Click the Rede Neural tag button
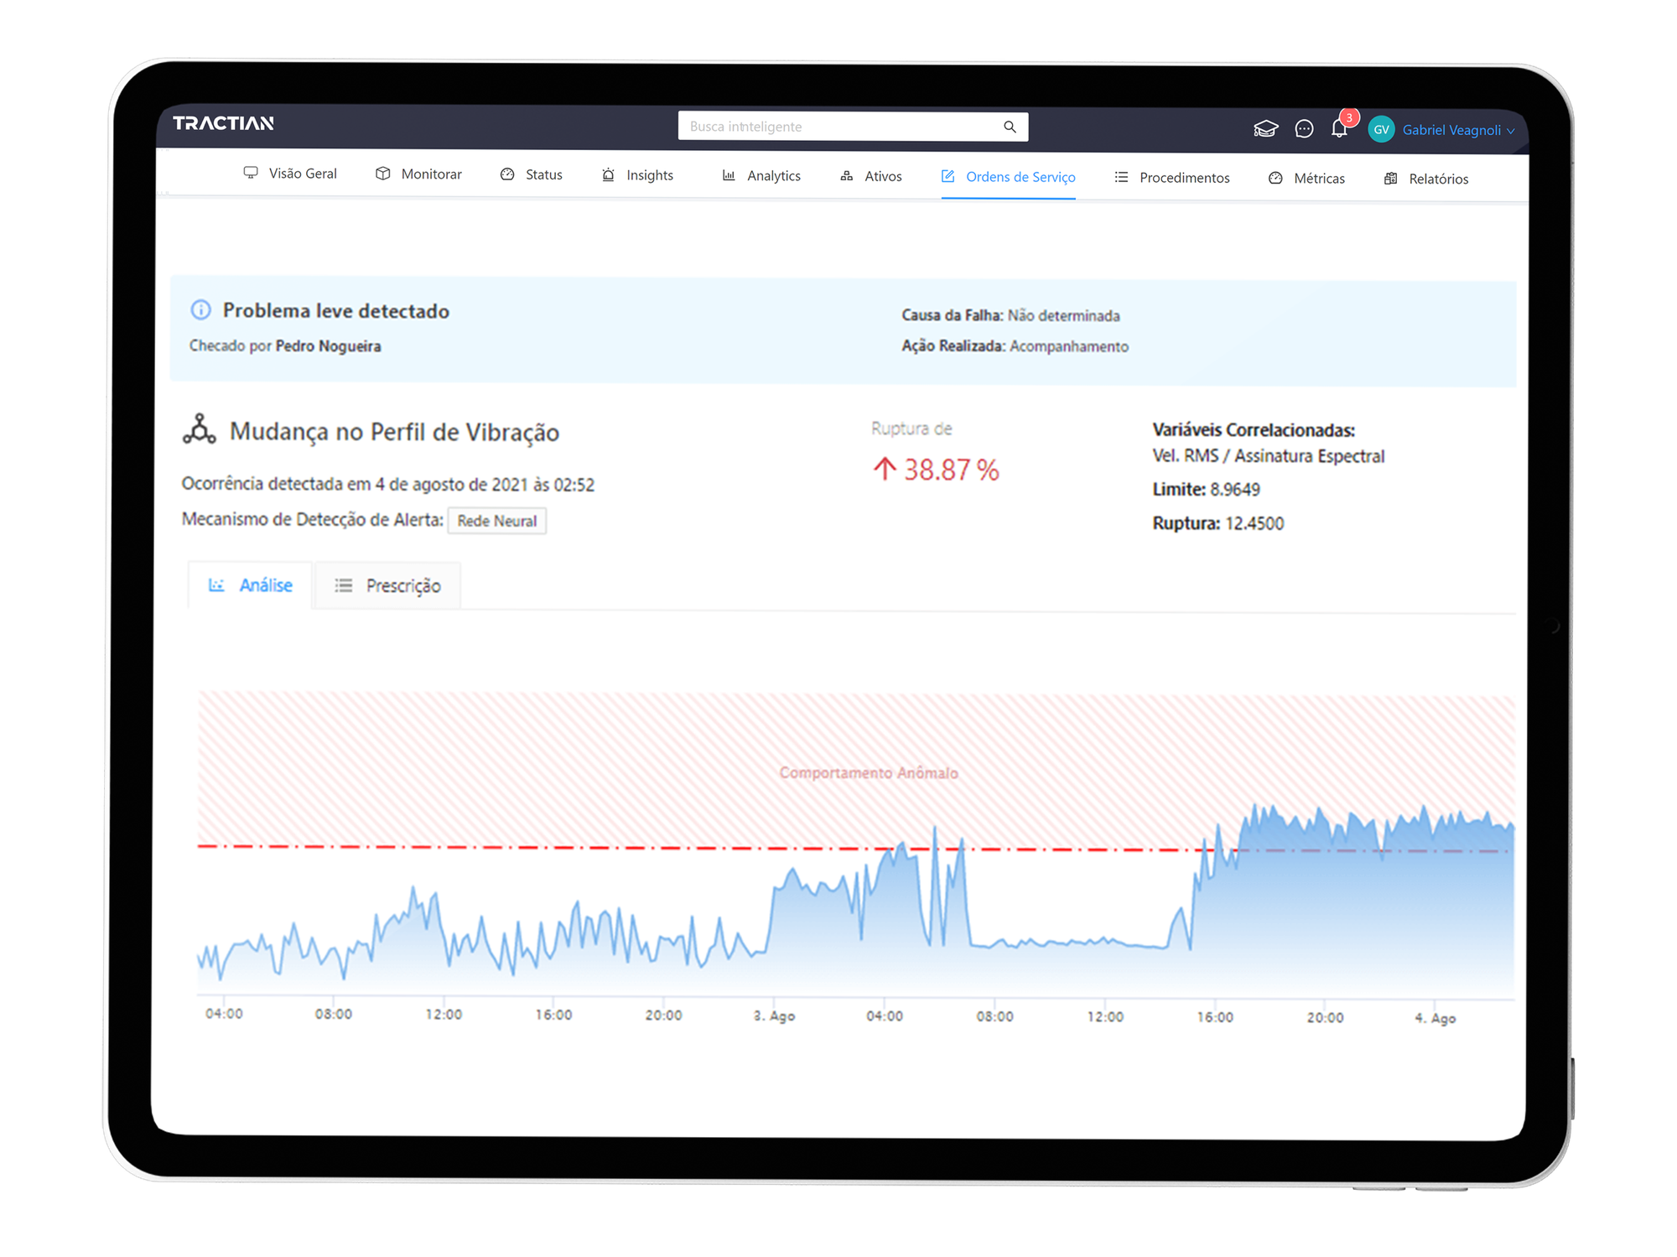 (x=496, y=521)
